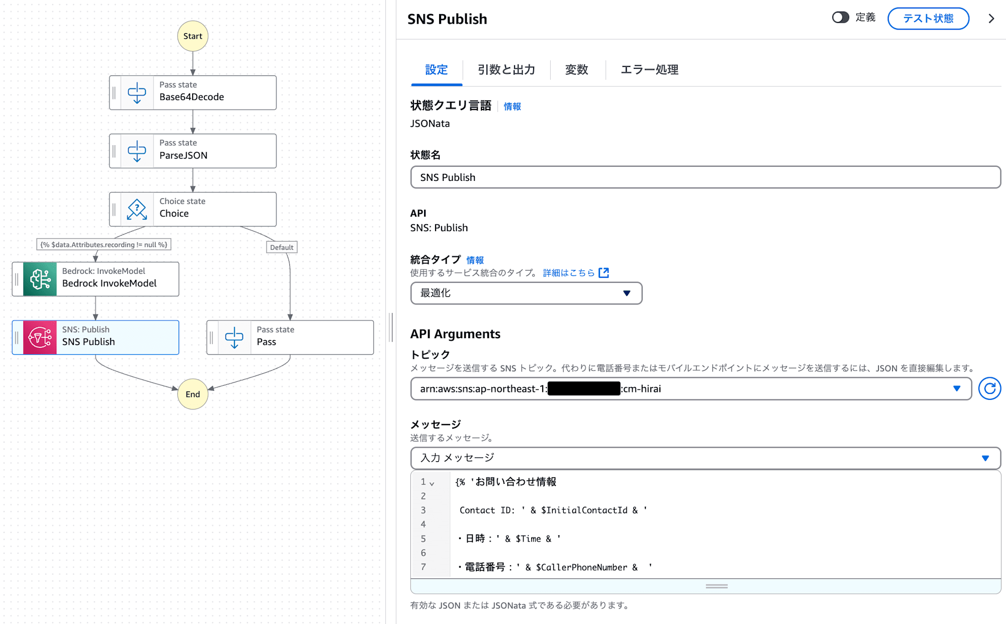Click the Choice state diamond icon
The height and width of the screenshot is (624, 1006).
[137, 210]
